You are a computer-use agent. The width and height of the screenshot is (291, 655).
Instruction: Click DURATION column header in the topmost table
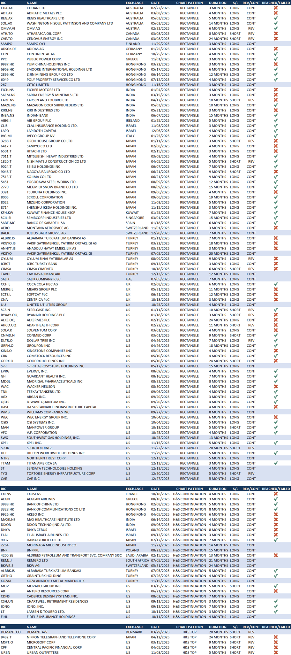coord(218,3)
